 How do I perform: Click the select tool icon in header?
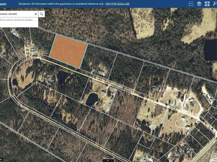point(215,4)
